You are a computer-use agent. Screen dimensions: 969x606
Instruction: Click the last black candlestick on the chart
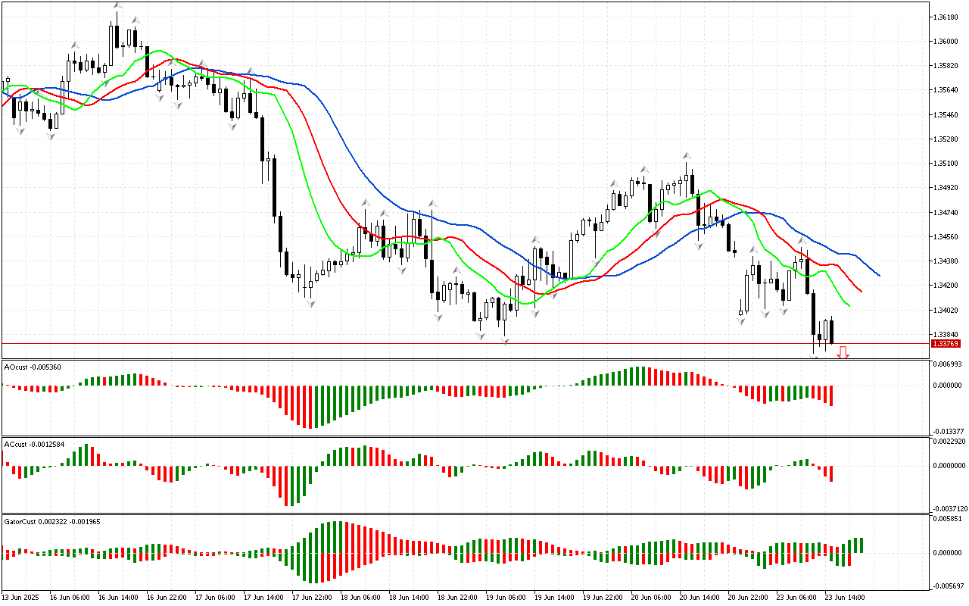point(832,331)
